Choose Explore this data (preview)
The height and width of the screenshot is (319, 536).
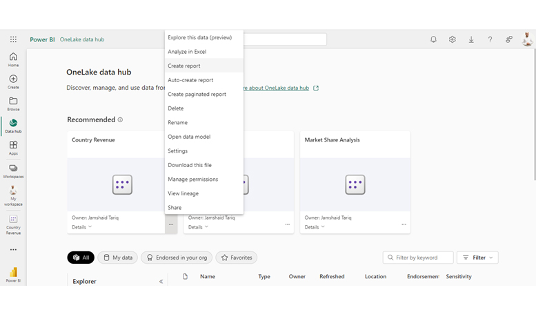(x=204, y=38)
